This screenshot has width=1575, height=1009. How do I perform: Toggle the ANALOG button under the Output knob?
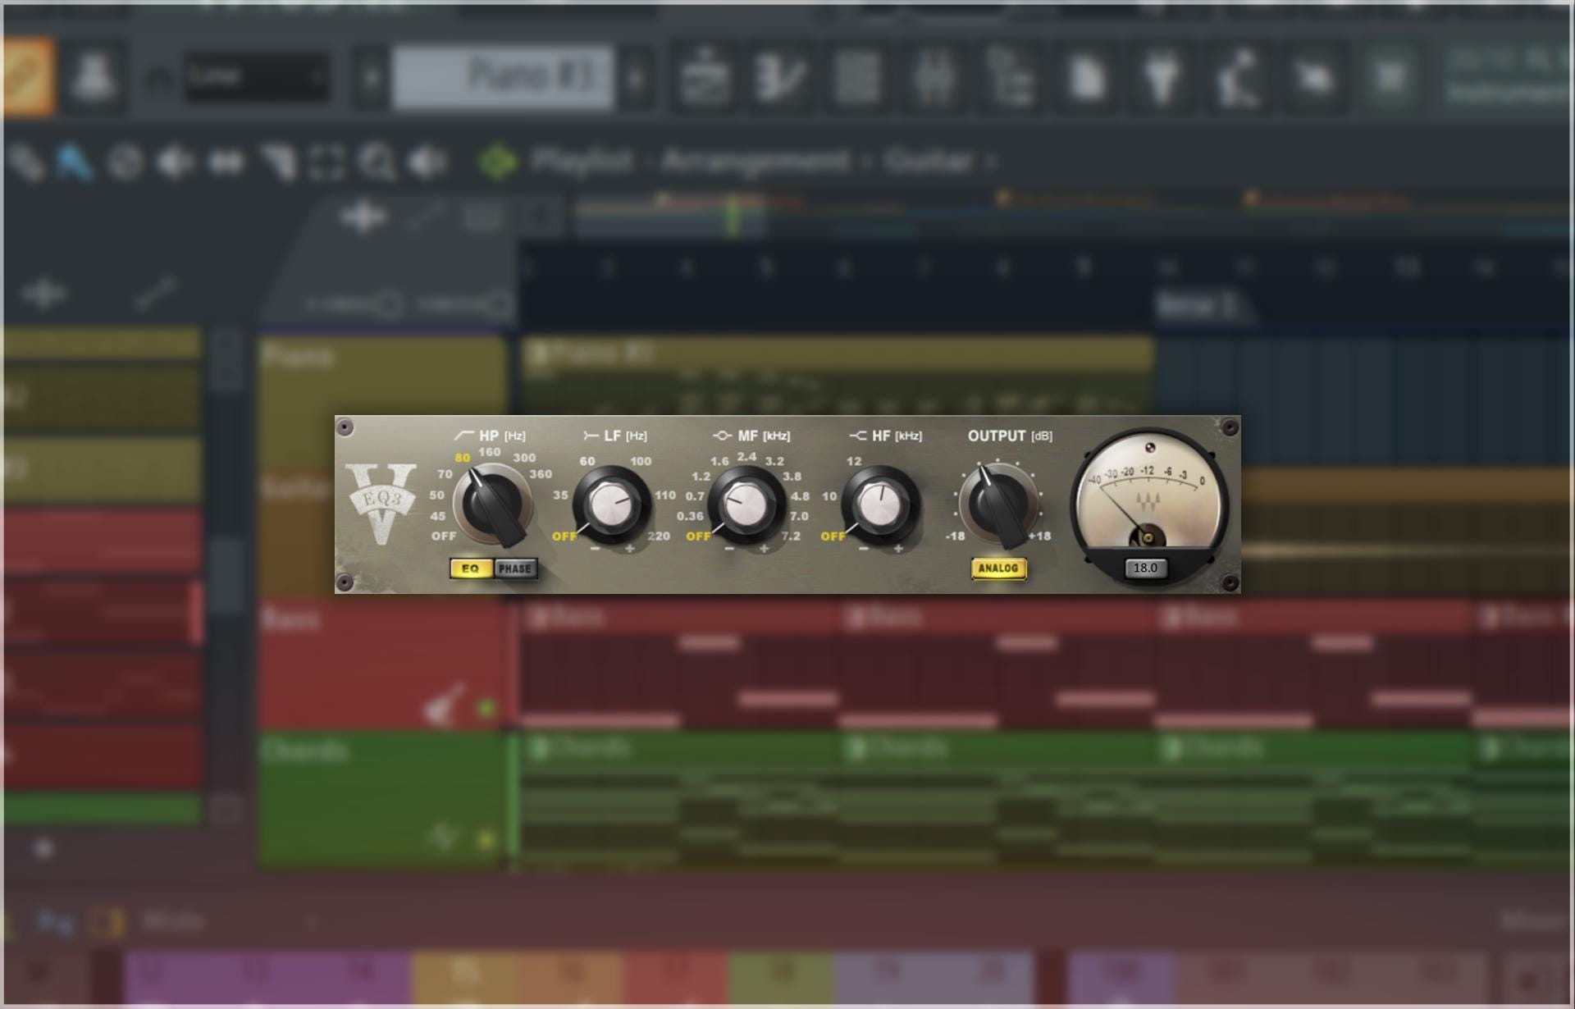coord(998,568)
